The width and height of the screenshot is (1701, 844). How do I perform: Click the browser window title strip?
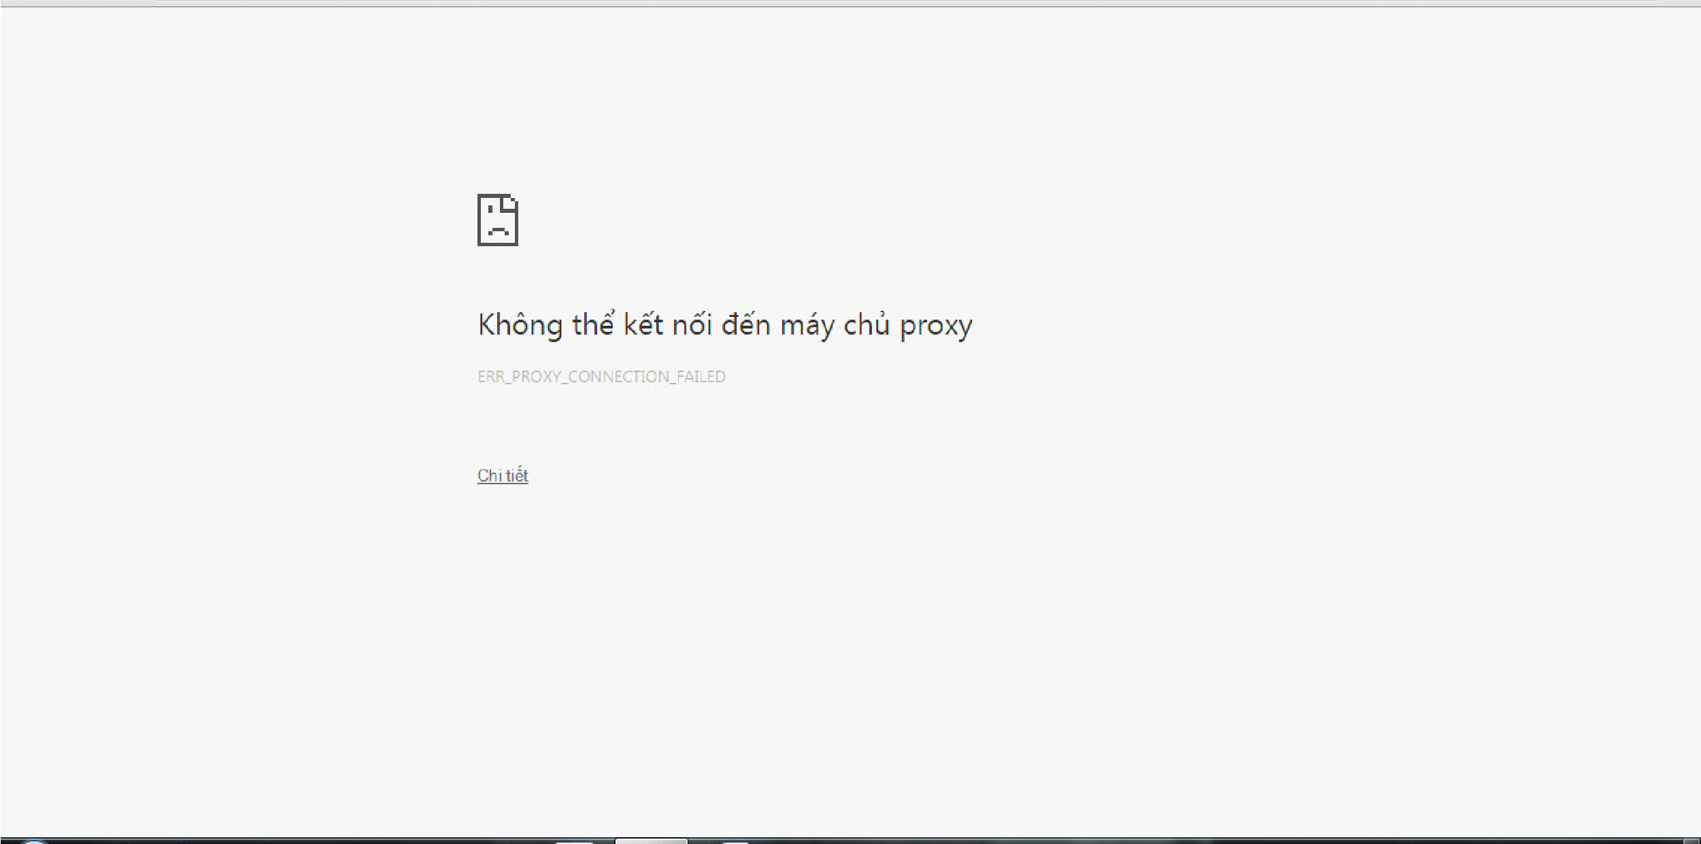point(850,5)
